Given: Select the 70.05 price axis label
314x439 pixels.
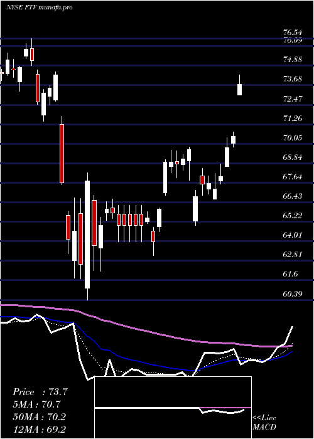Looking at the screenshot, I should click(x=294, y=137).
